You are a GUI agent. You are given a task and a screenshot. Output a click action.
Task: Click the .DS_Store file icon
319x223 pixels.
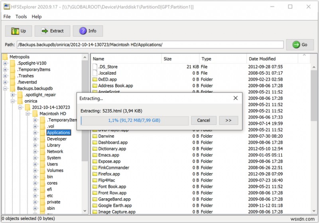tap(95, 67)
